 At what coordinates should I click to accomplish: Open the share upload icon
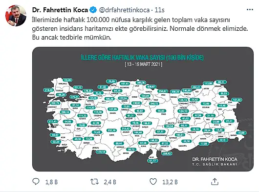215,181
